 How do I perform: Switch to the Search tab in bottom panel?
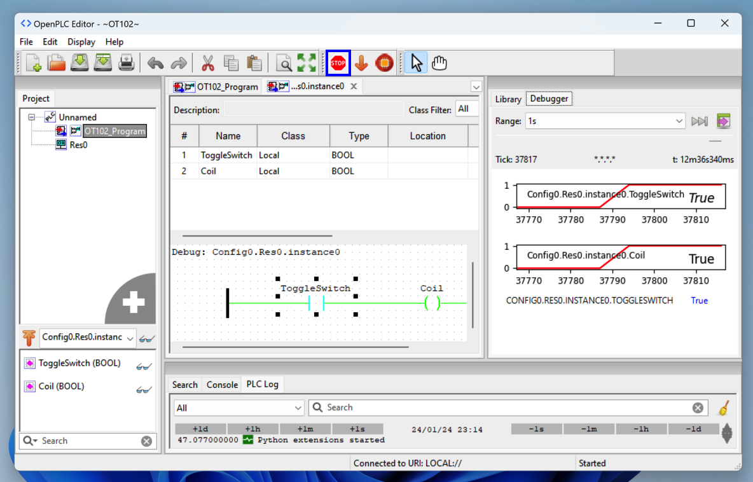pyautogui.click(x=185, y=385)
